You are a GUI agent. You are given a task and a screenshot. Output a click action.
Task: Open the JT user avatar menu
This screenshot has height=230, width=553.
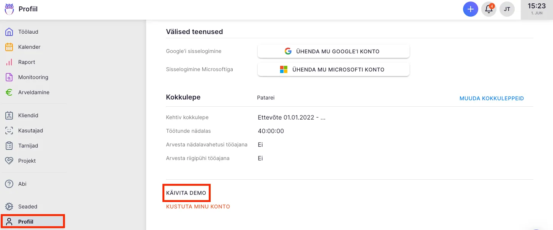tap(507, 9)
